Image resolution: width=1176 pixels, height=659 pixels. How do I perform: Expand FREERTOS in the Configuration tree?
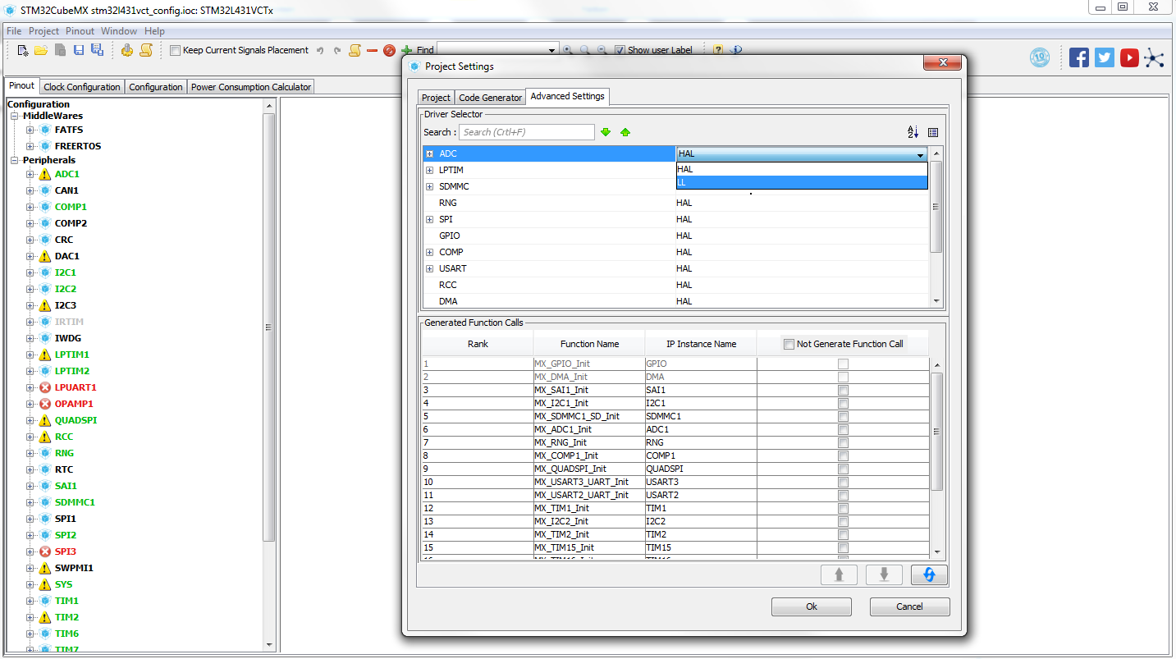point(30,146)
